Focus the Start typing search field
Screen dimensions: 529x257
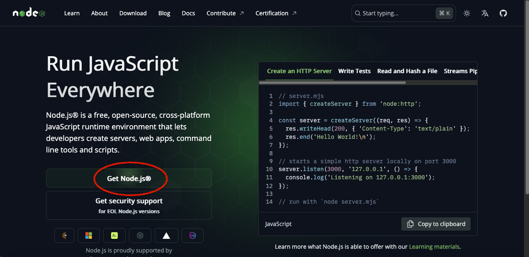(x=396, y=13)
